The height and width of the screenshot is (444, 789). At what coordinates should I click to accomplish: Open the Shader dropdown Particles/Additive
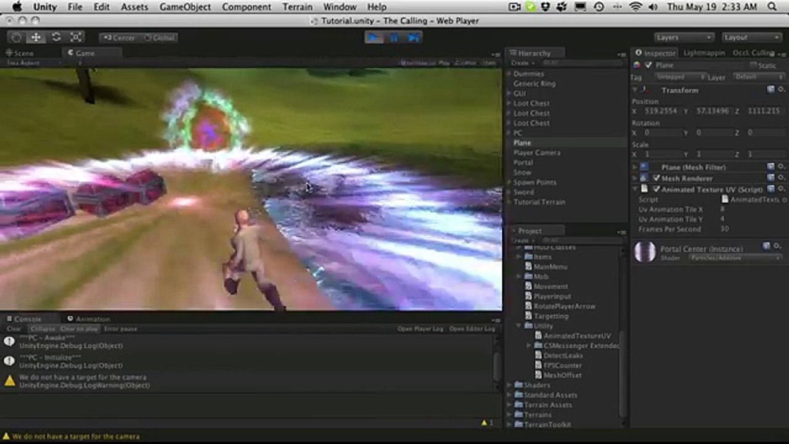pyautogui.click(x=735, y=258)
